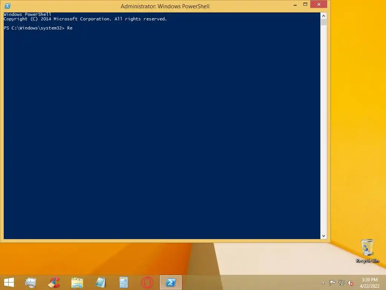Open network status tray icon

pyautogui.click(x=341, y=282)
